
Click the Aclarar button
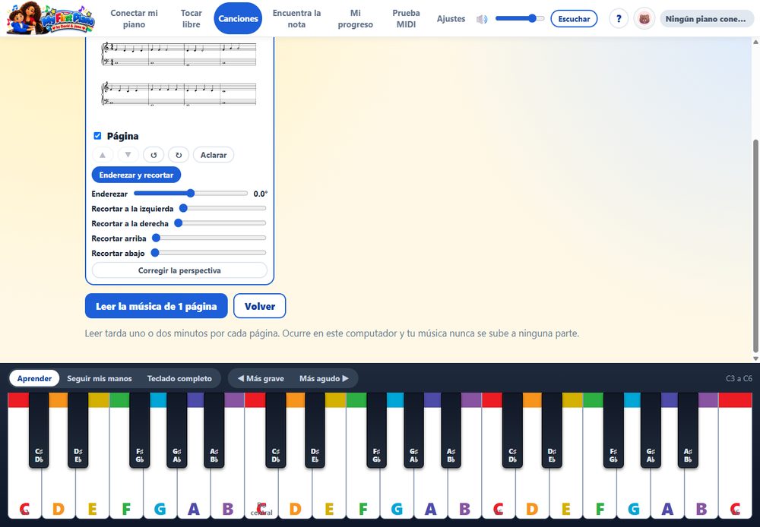(214, 155)
